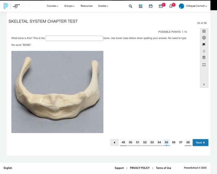The height and width of the screenshot is (174, 217).
Task: Flag this question with flag icon
Action: 204,44
